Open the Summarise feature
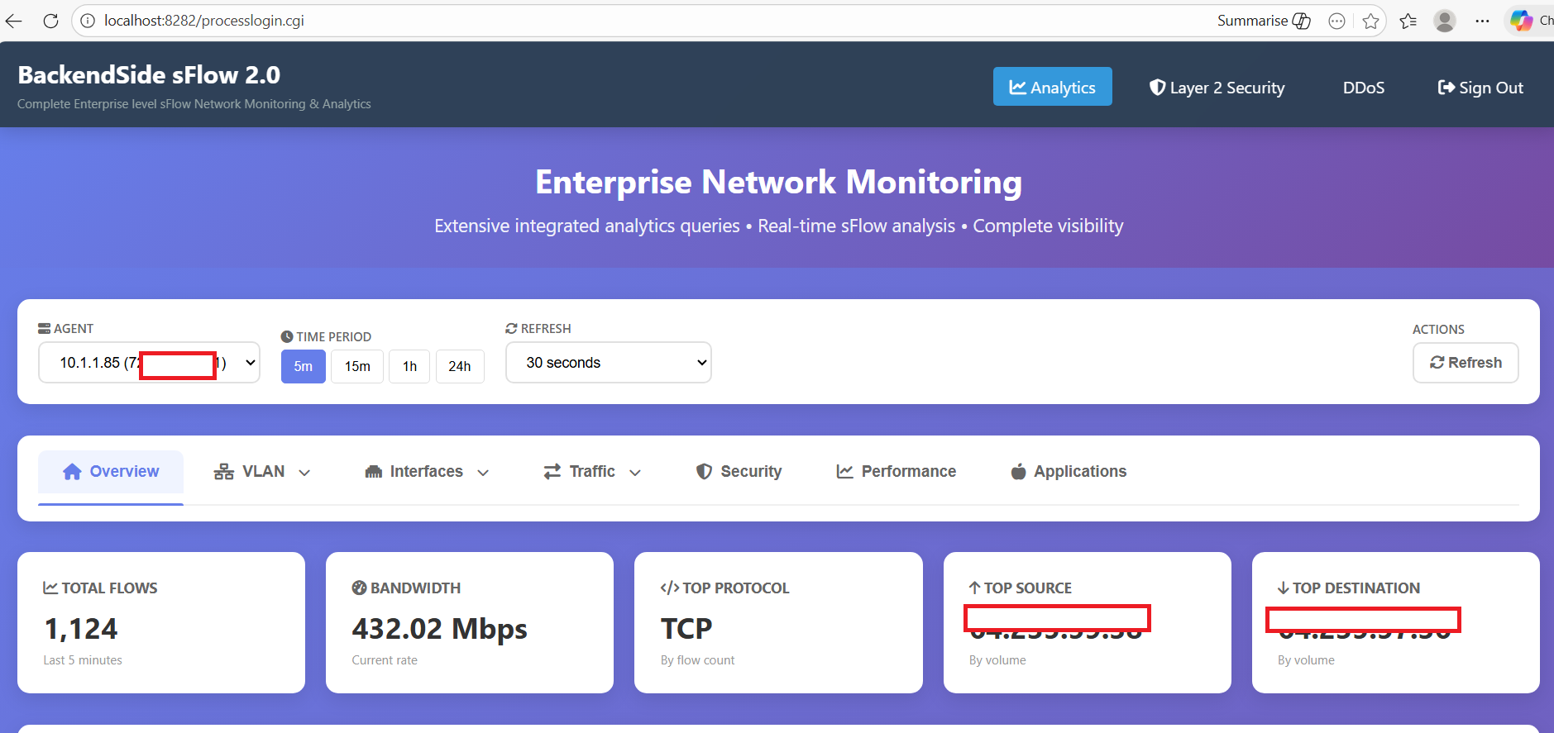Viewport: 1554px width, 733px height. [1264, 21]
